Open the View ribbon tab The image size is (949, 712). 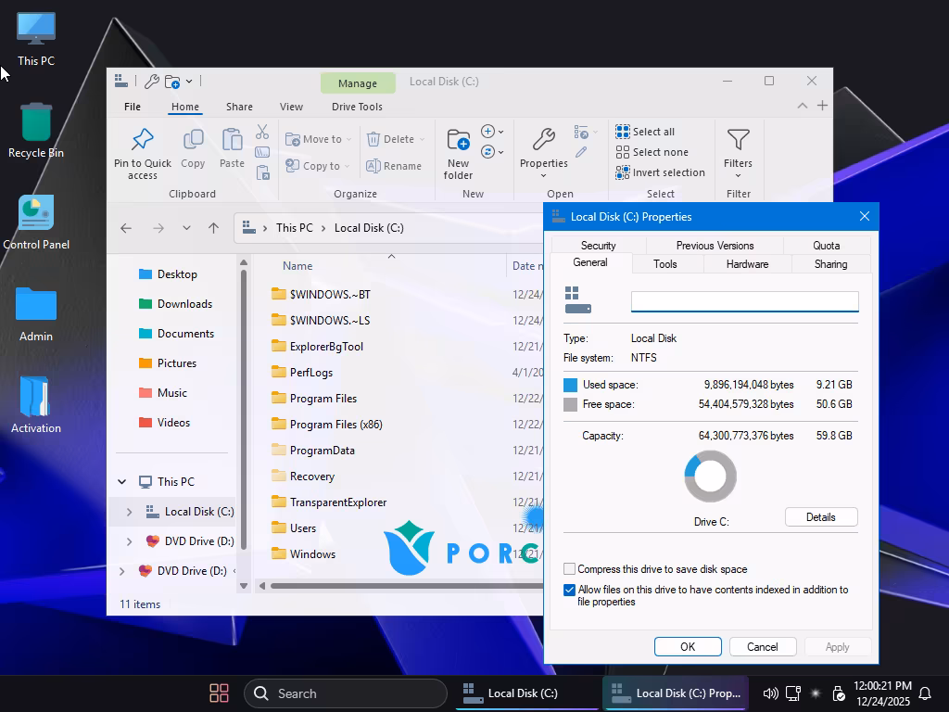(291, 107)
